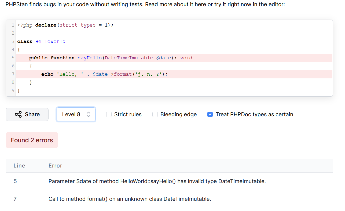
Task: Click the highlighted sayHello function line
Action: coord(174,58)
